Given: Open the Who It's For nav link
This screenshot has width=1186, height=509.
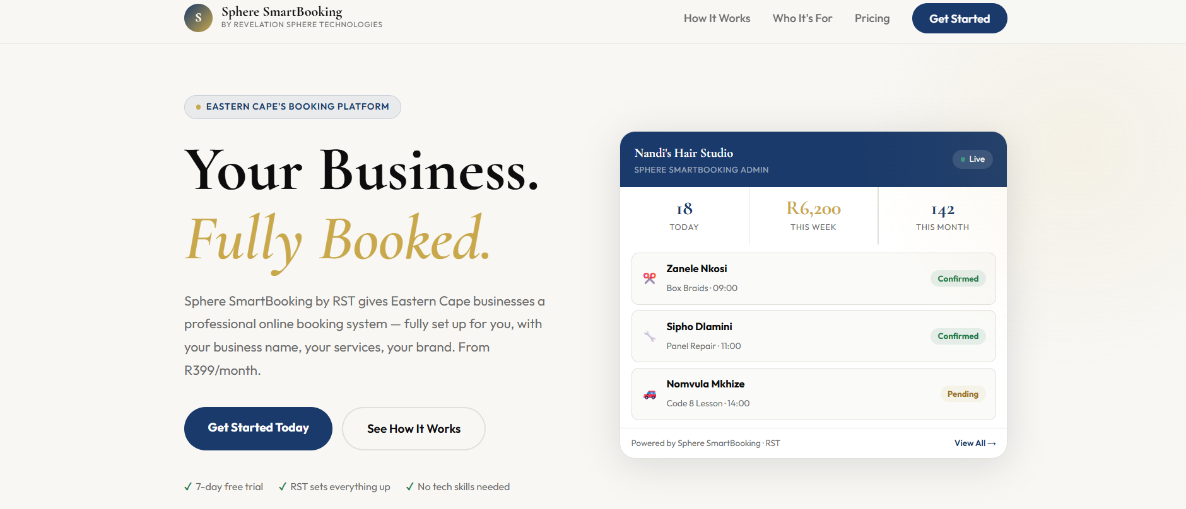Looking at the screenshot, I should pyautogui.click(x=802, y=18).
